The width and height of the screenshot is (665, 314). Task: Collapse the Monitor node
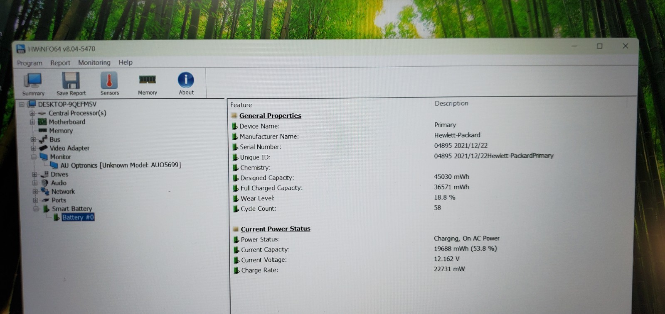point(34,157)
